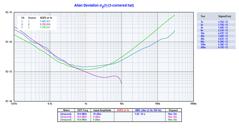
Task: Click the 'Source' legend header
Action: (32, 18)
